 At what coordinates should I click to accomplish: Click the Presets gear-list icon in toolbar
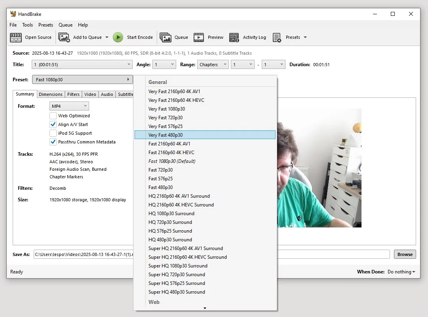[277, 37]
